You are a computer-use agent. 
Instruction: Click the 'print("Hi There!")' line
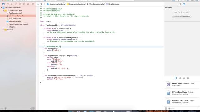click(60, 68)
